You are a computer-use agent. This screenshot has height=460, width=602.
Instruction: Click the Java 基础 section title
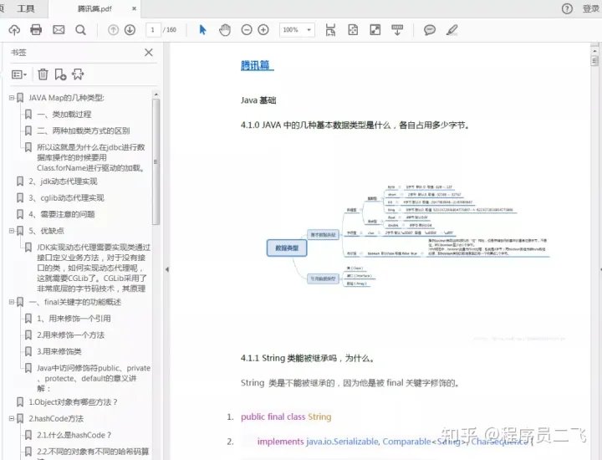(258, 100)
